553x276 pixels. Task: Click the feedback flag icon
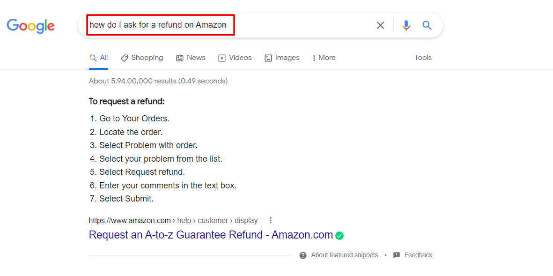pos(397,255)
